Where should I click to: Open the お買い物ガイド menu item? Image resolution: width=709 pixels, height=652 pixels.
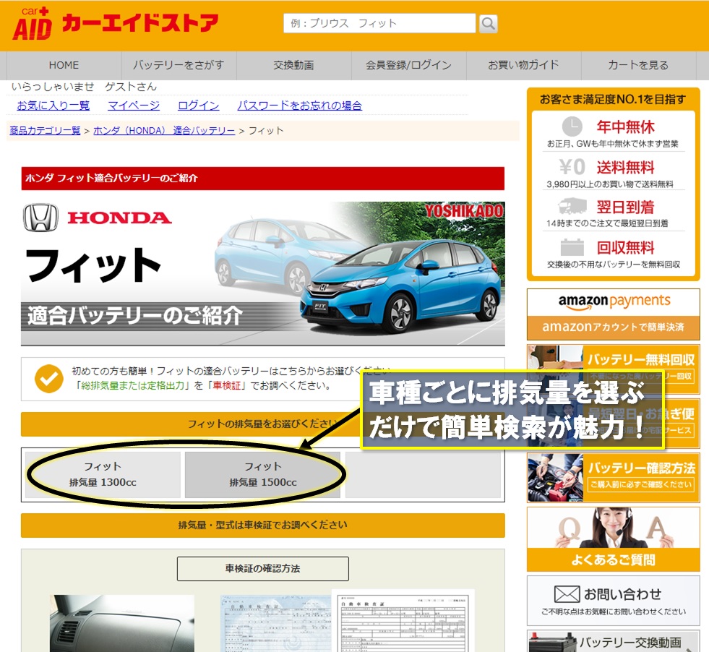point(523,65)
